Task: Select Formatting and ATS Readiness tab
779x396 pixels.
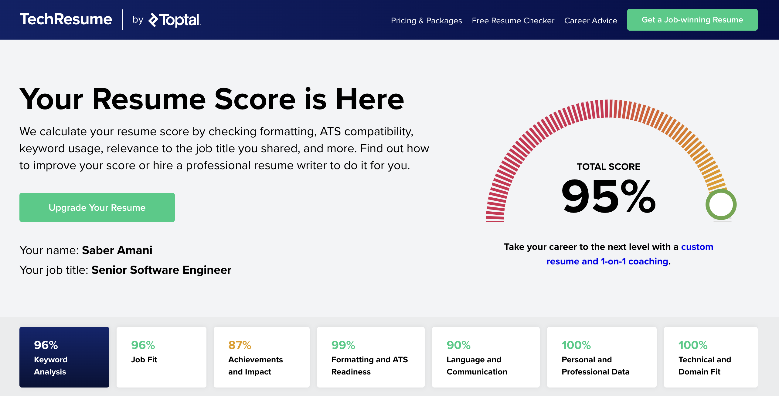Action: coord(371,357)
